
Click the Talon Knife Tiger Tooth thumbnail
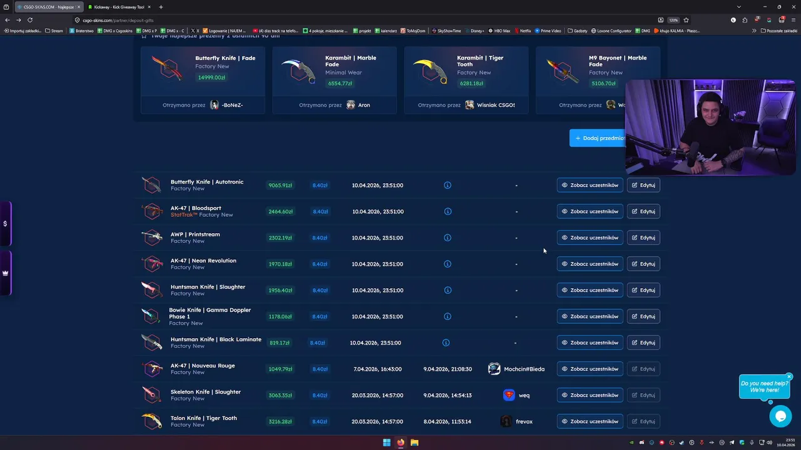pos(151,421)
